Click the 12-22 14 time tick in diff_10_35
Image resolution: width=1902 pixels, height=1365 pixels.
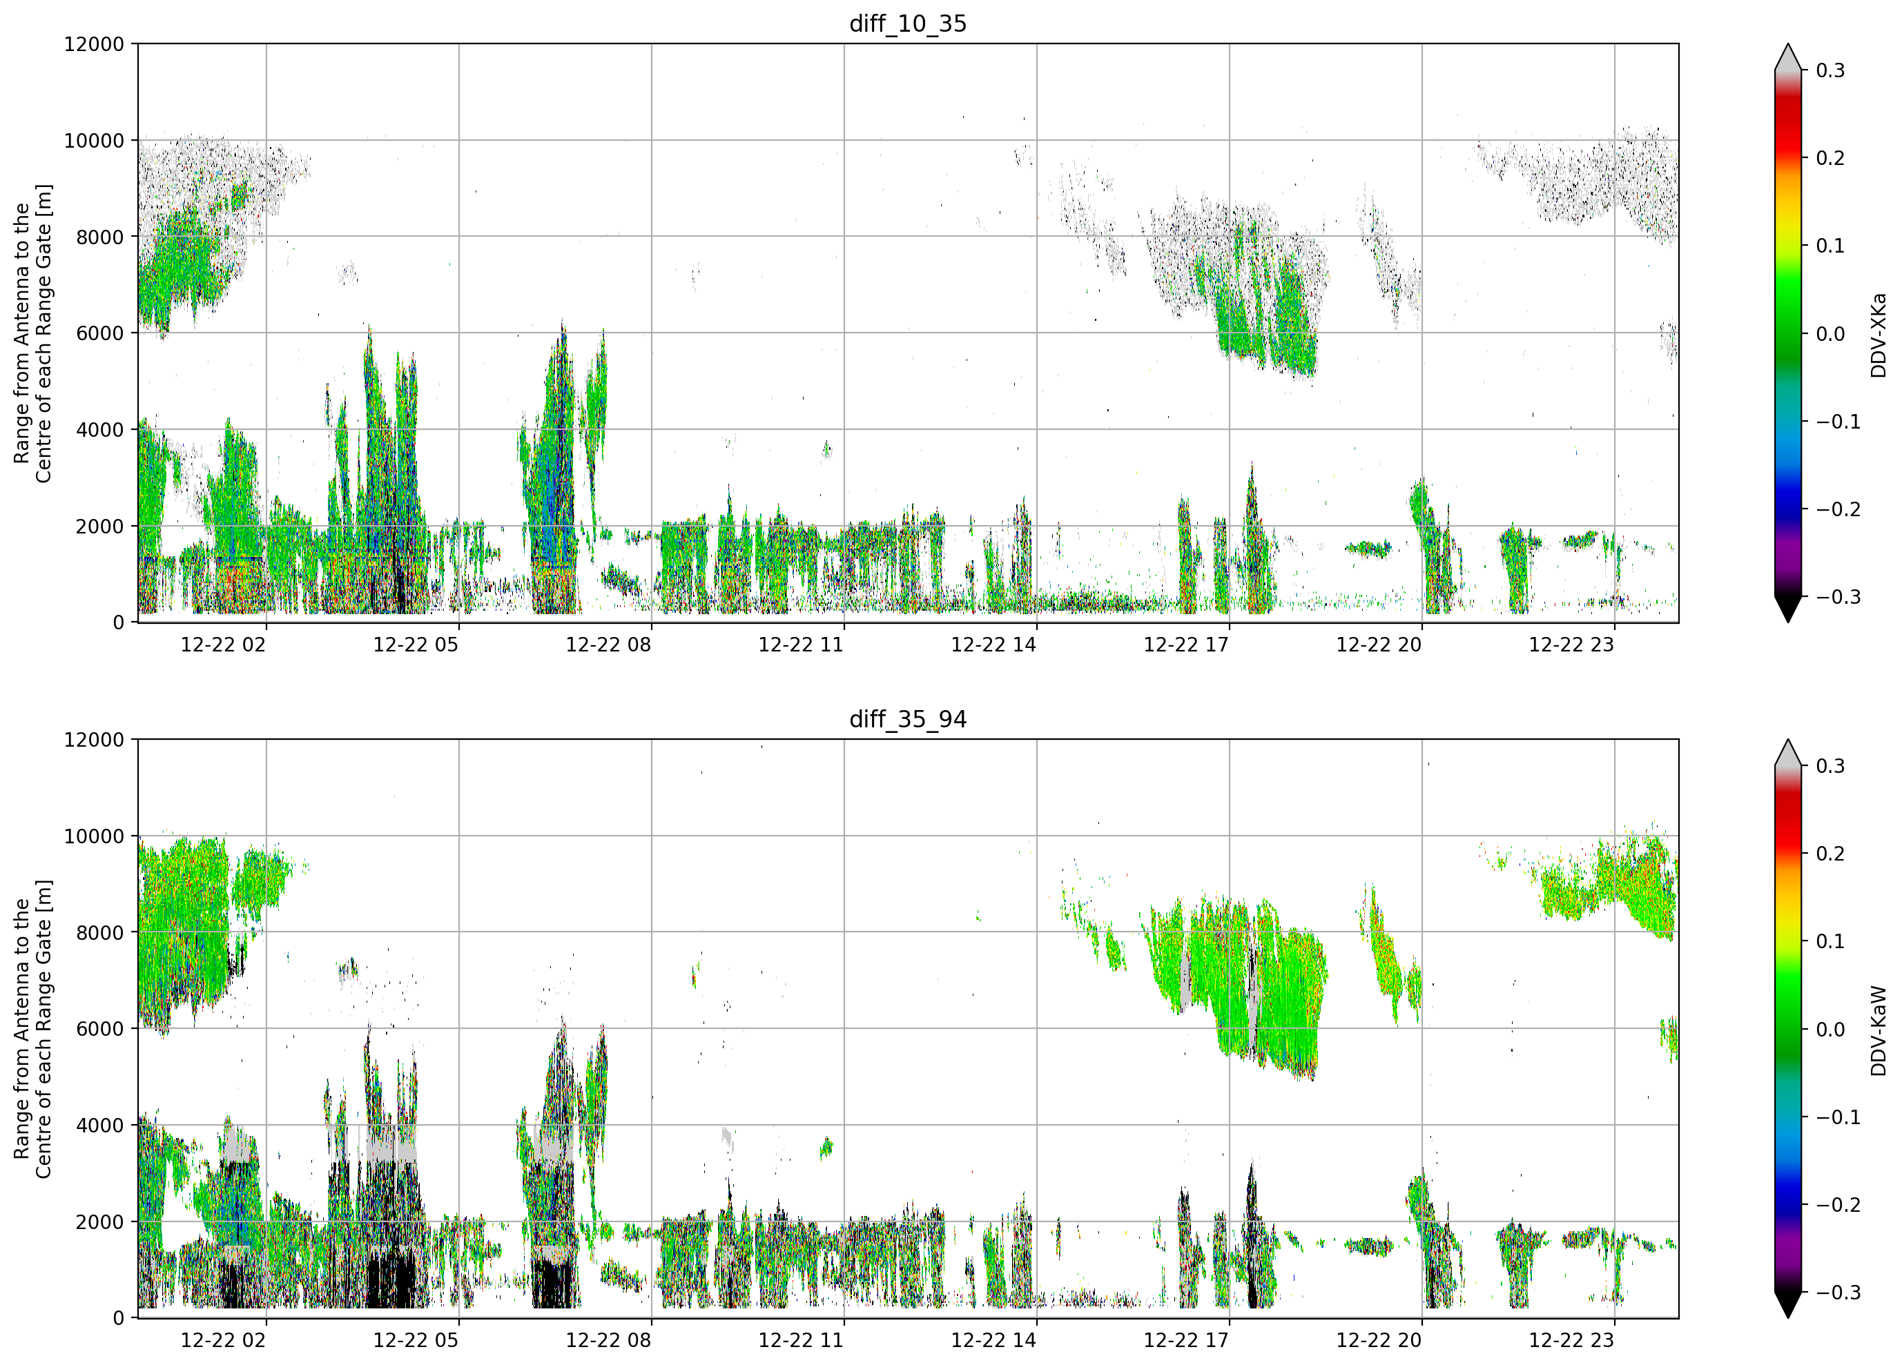tap(993, 645)
